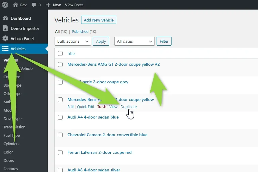Image resolution: width=258 pixels, height=172 pixels.
Task: Check the 2-door coupe grey row checkbox
Action: click(60, 82)
